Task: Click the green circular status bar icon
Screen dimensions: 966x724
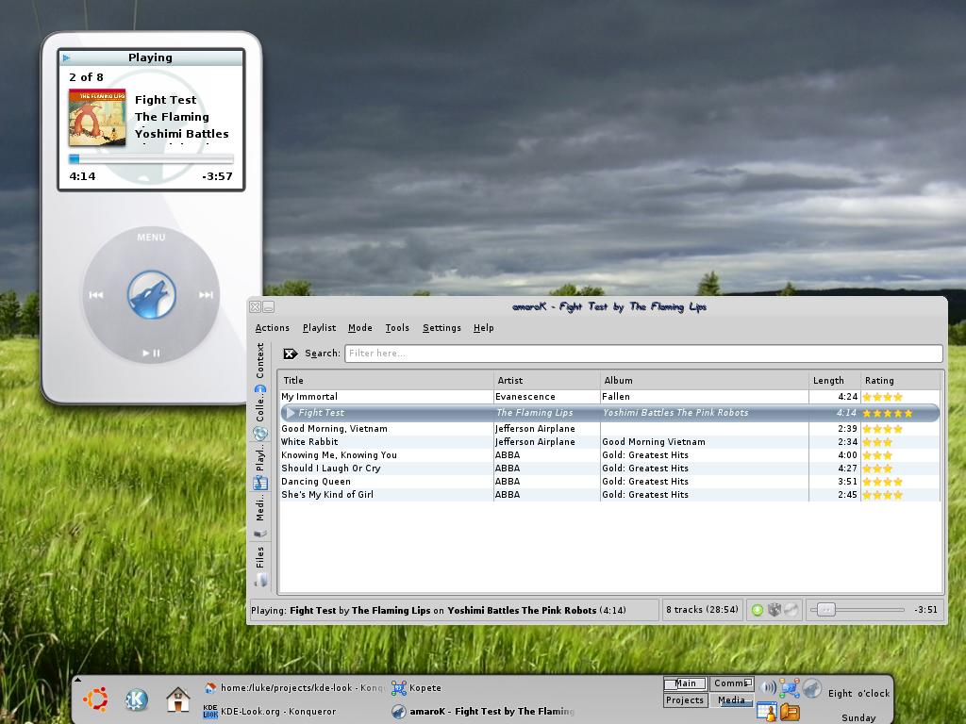Action: click(x=758, y=610)
